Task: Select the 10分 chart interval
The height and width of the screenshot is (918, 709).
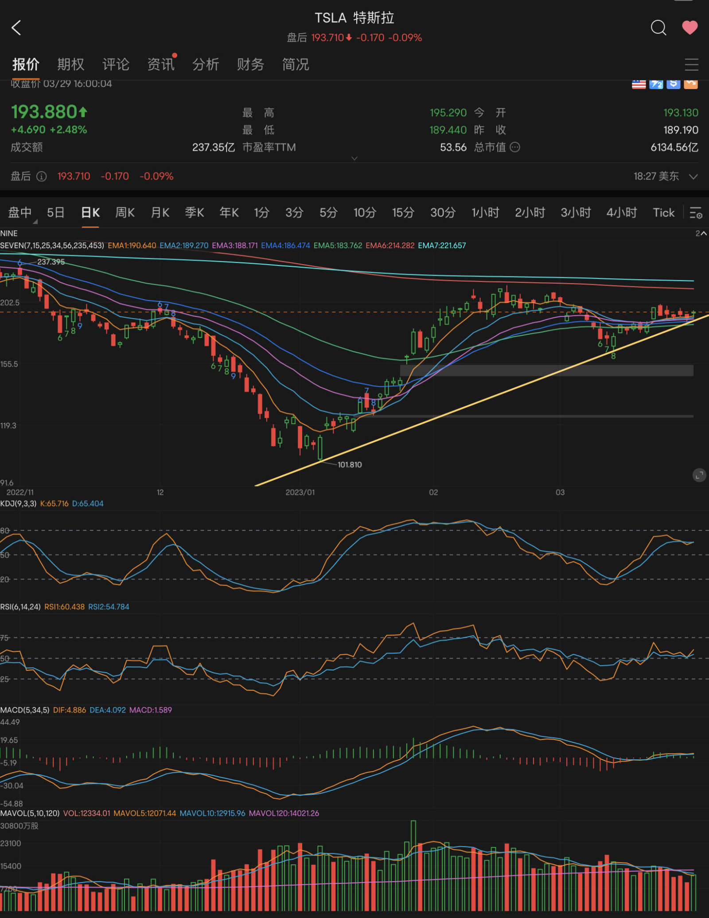Action: [x=365, y=213]
